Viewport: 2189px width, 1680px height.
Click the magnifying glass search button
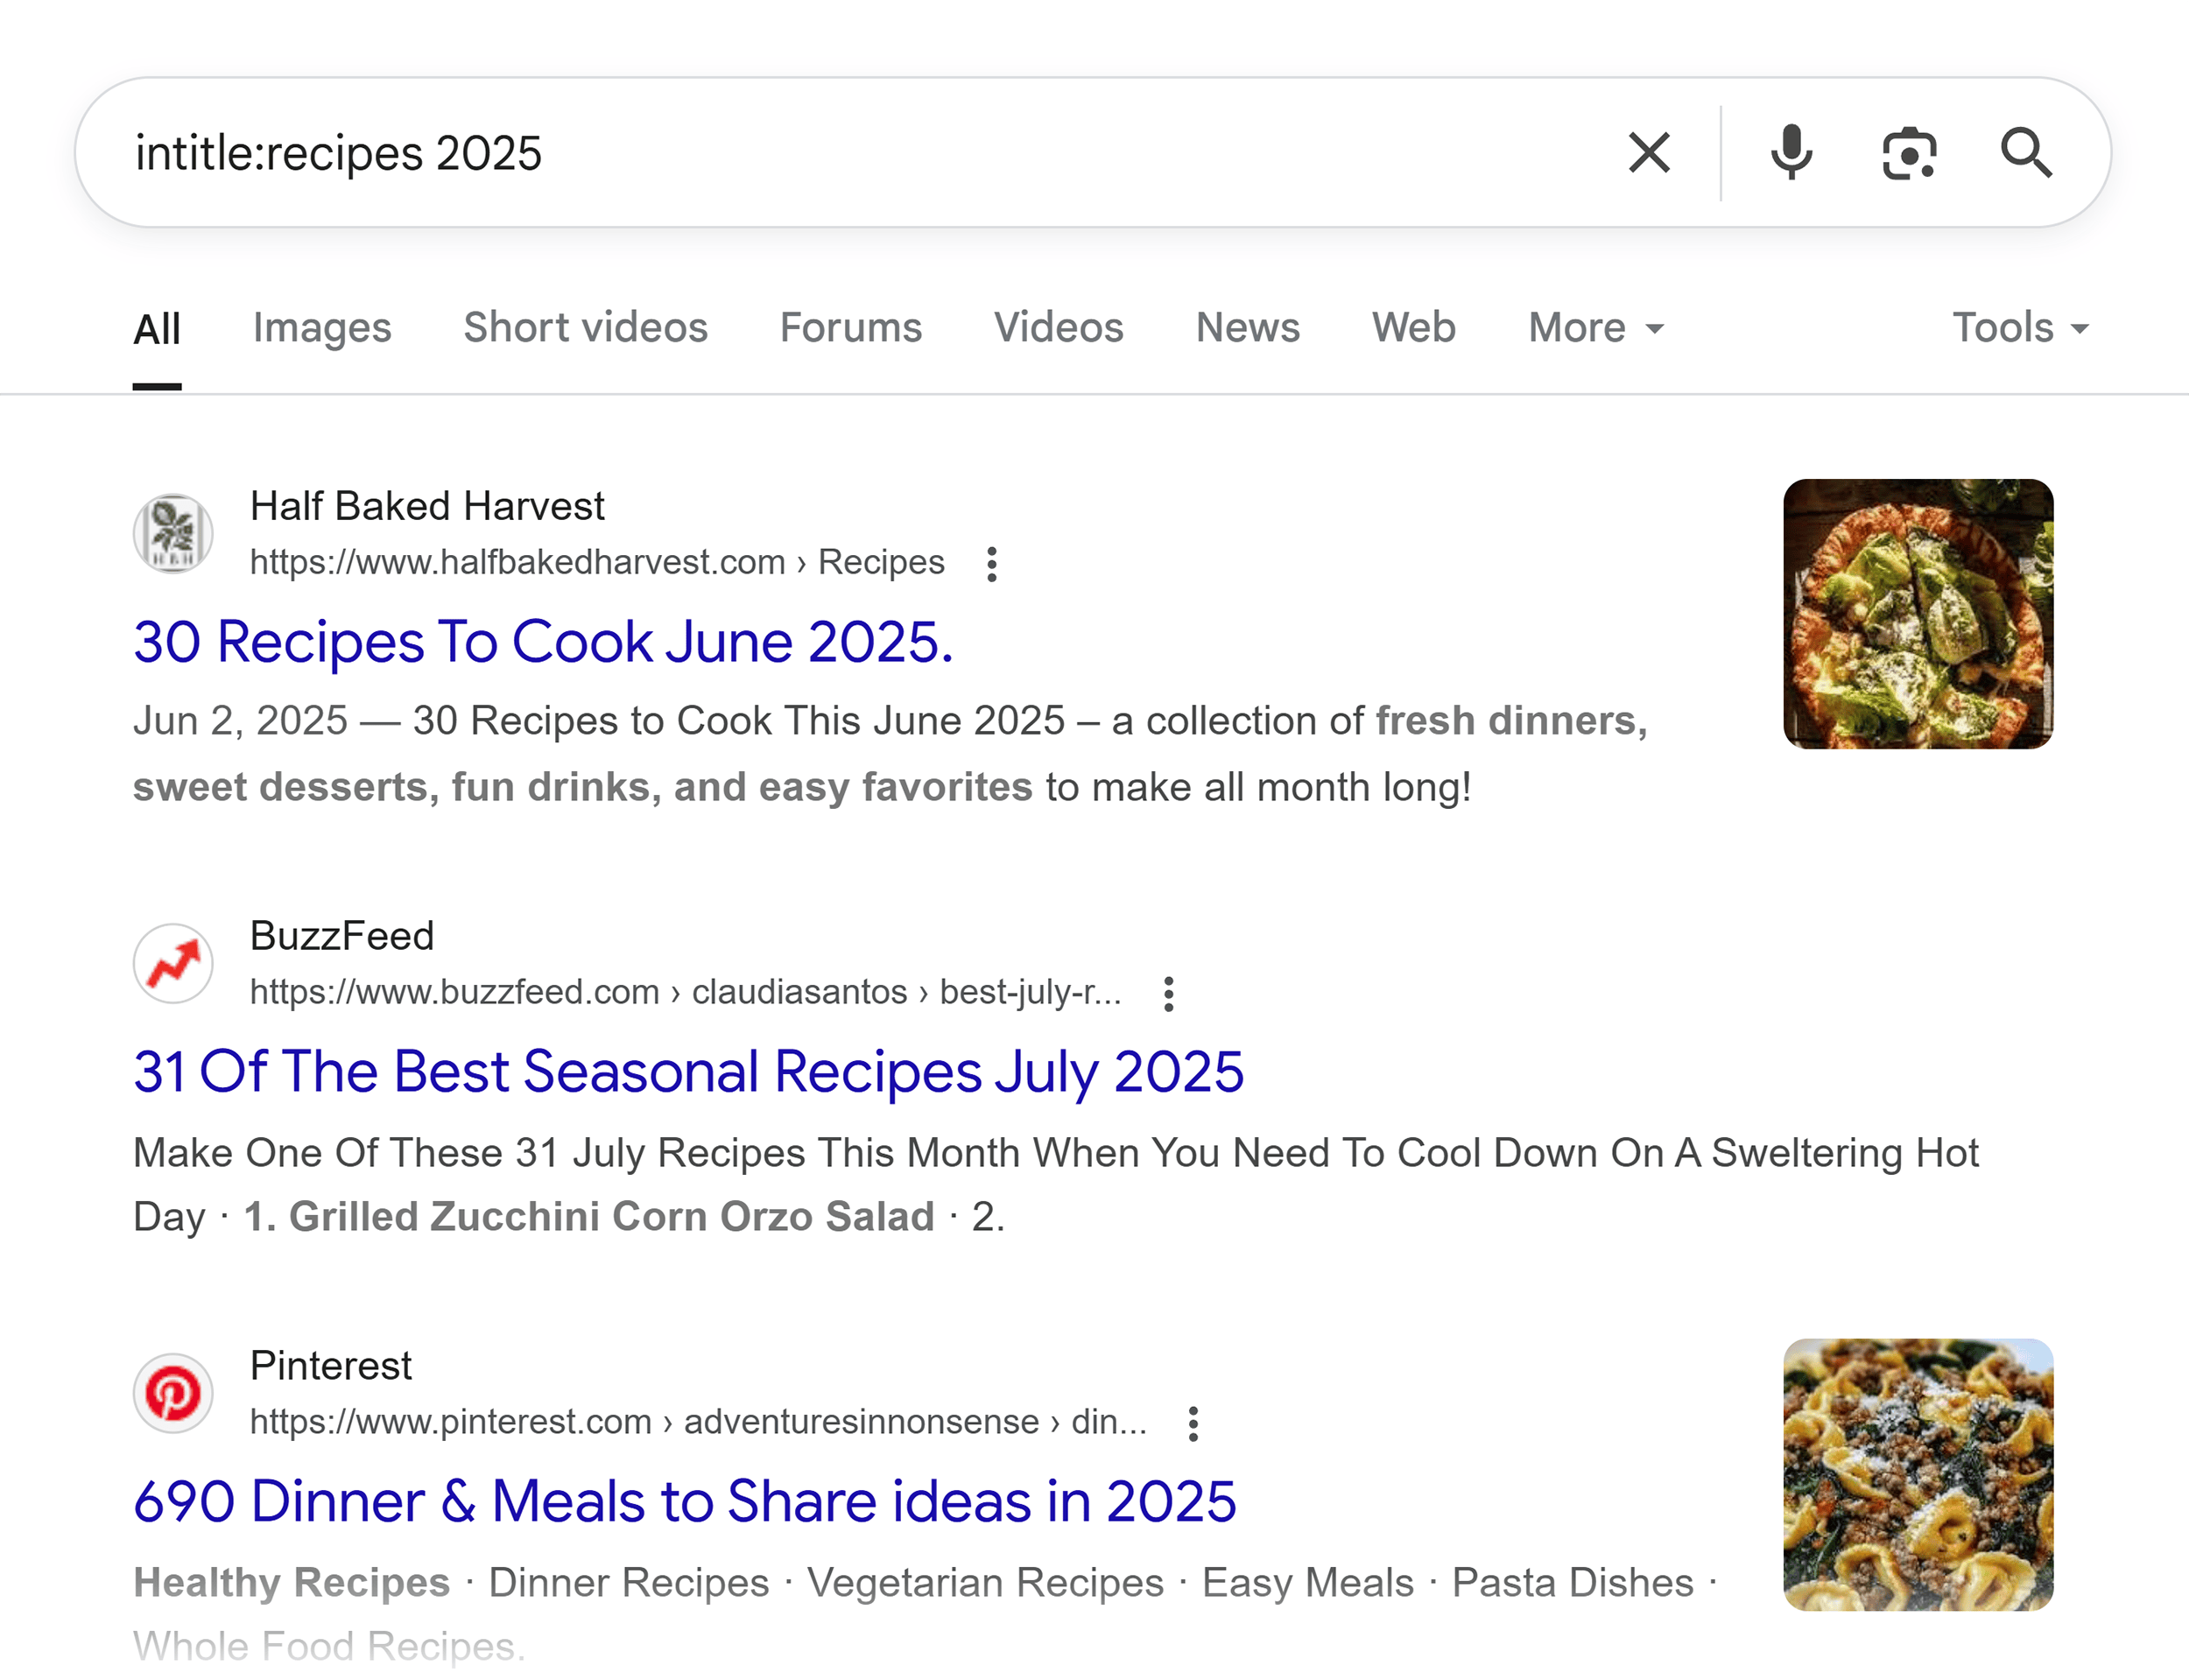[x=2026, y=153]
